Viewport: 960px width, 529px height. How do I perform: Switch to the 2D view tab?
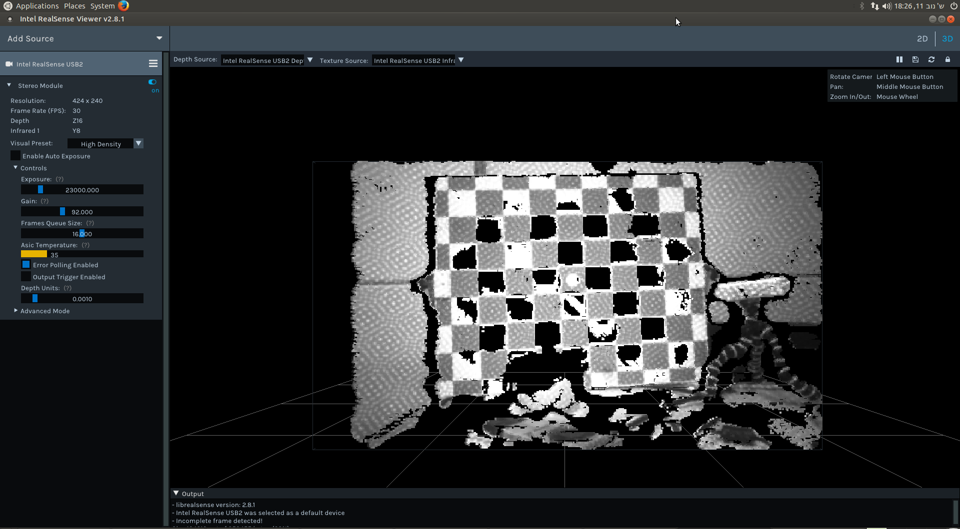coord(922,38)
